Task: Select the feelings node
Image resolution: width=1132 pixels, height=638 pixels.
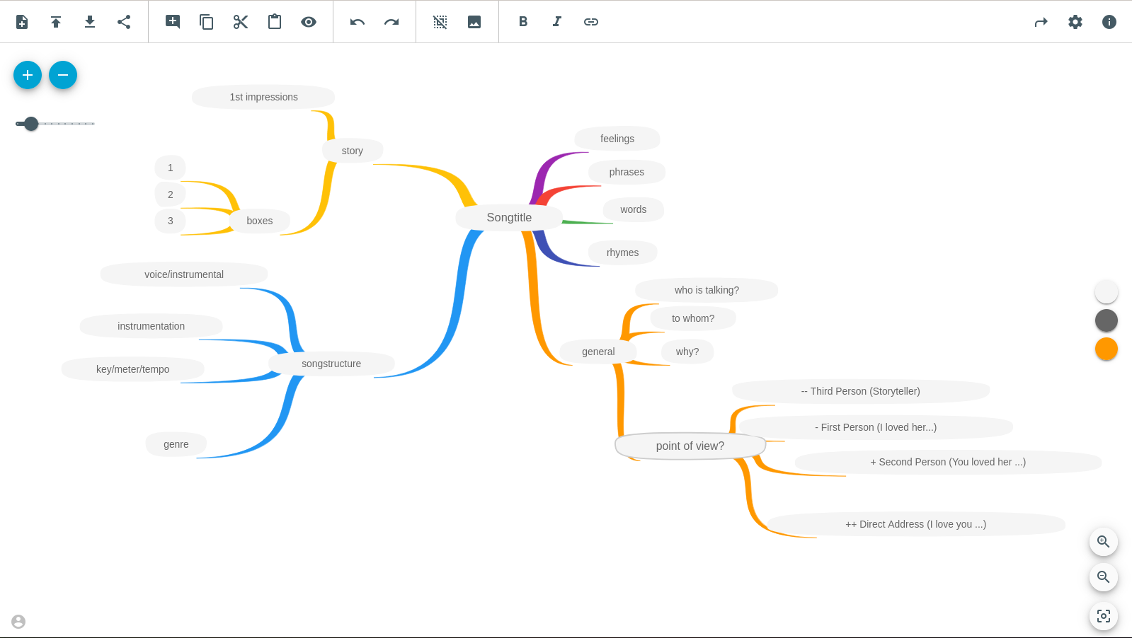Action: (617, 139)
